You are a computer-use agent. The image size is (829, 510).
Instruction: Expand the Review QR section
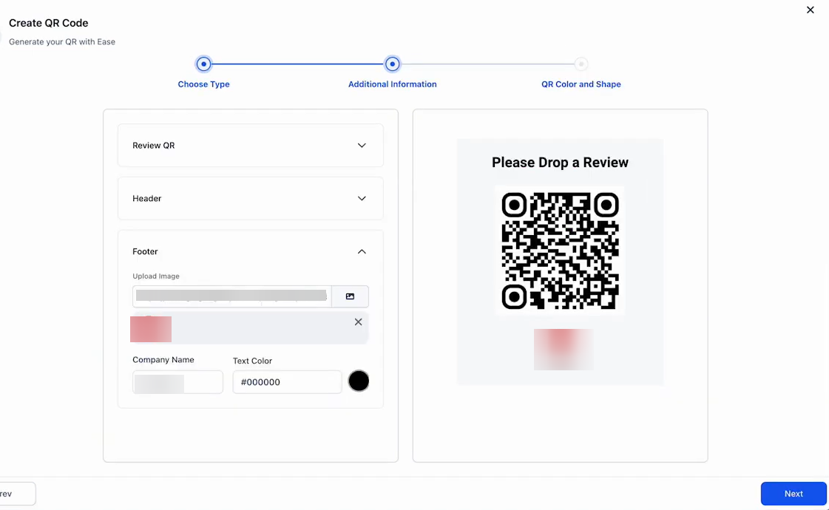click(251, 146)
